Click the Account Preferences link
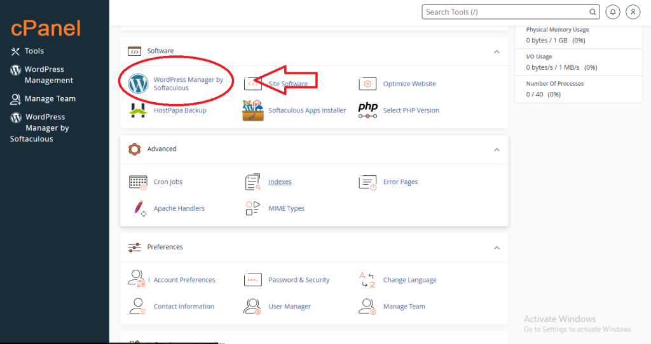Viewport: 651px width, 344px height. [x=184, y=280]
